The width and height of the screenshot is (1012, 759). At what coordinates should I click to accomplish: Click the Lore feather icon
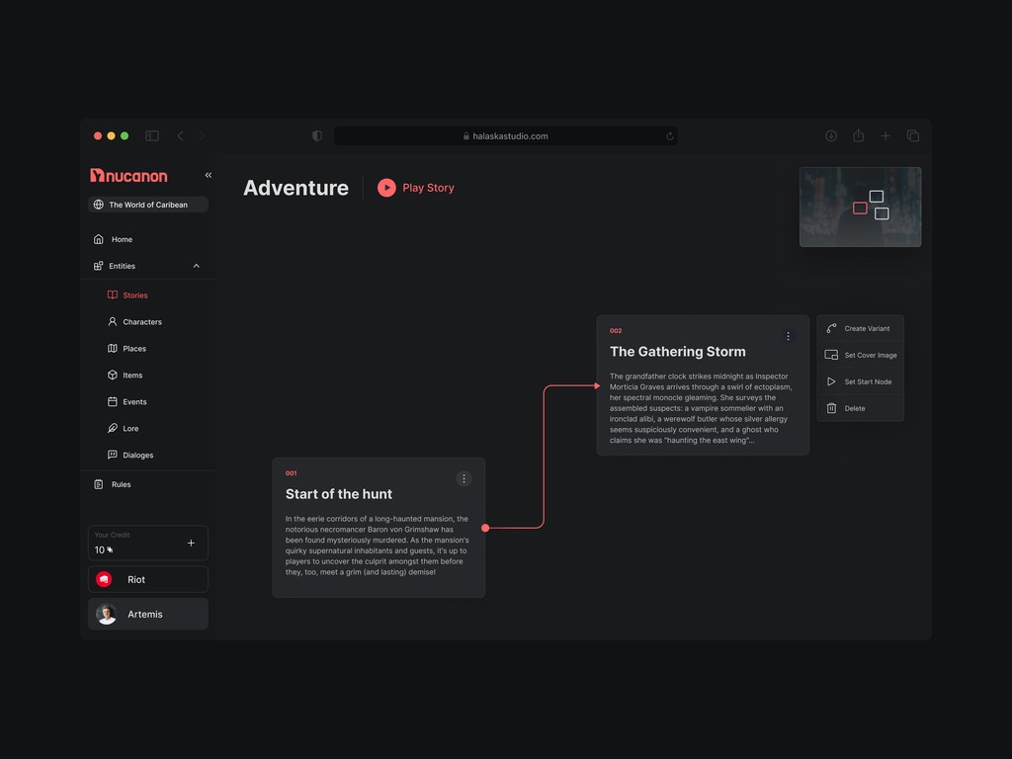pos(113,429)
